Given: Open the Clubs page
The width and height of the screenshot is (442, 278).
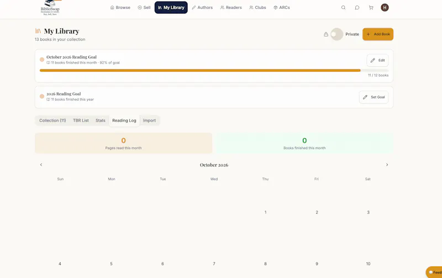Looking at the screenshot, I should click(257, 8).
